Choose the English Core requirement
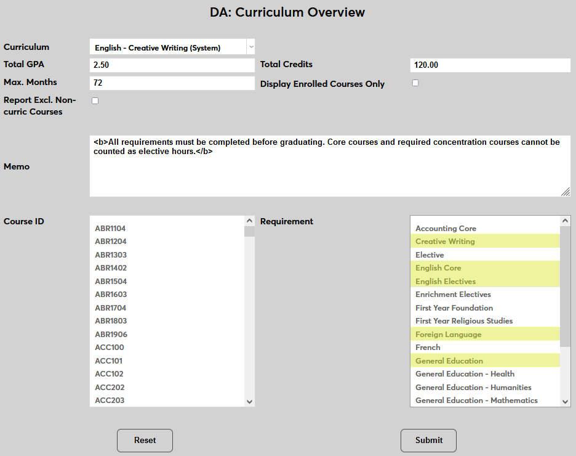 click(438, 268)
